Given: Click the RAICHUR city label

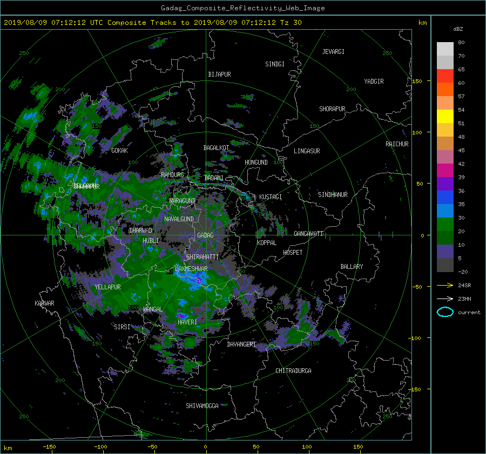Looking at the screenshot, I should (x=397, y=144).
